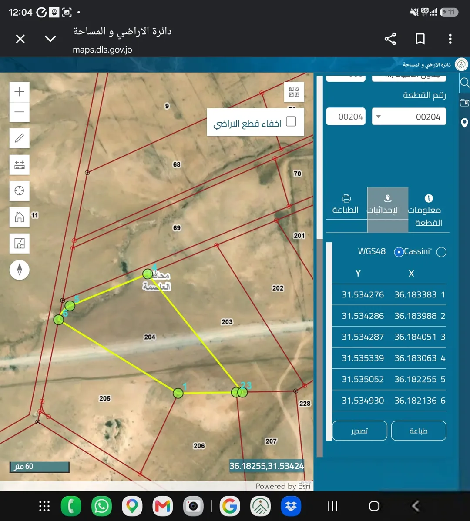
Task: Click the side panel scrollbar
Action: click(x=319, y=347)
